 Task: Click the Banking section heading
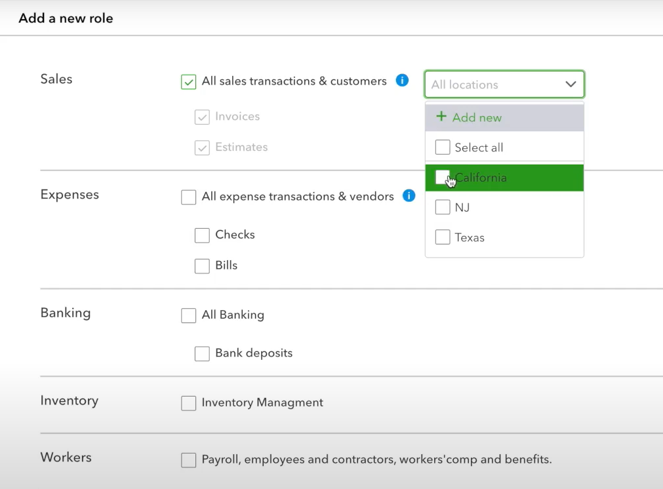pyautogui.click(x=66, y=313)
